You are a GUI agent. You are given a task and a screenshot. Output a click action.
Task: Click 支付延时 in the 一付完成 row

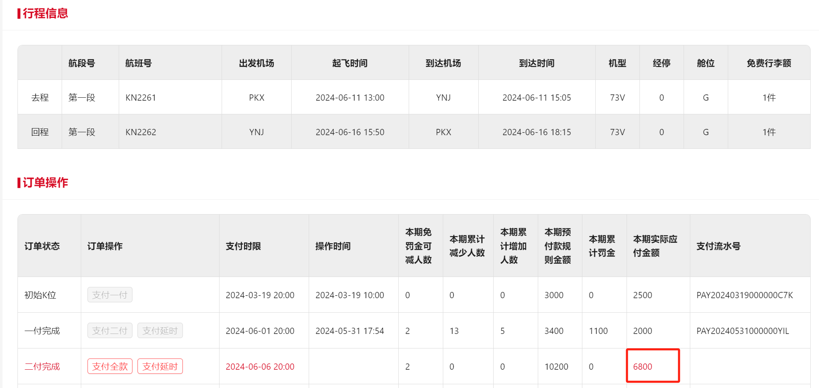(x=160, y=331)
